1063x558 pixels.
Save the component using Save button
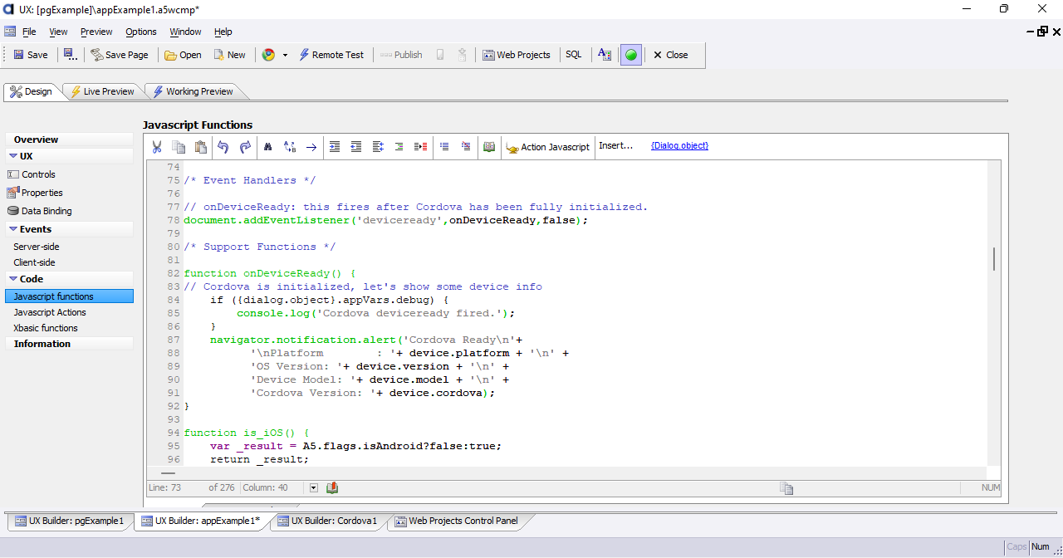[31, 55]
